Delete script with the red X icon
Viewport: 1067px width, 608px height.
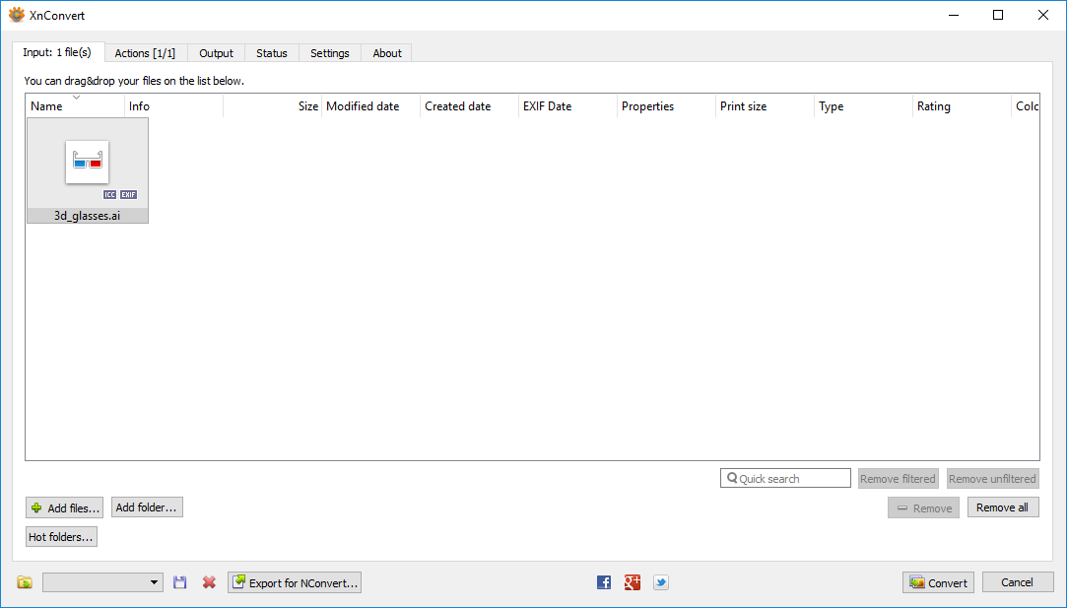(209, 582)
